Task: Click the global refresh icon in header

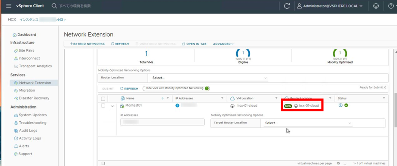Action: coord(287,6)
